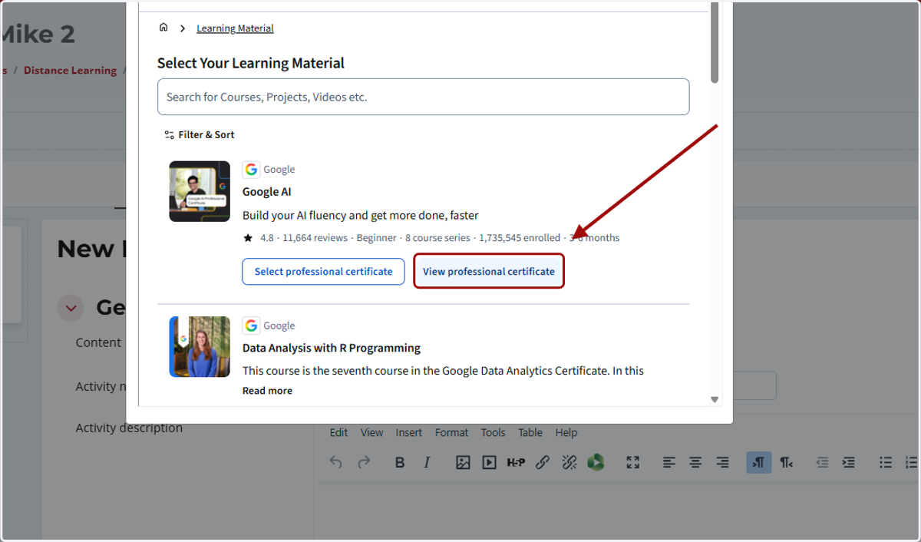Click the dialog's vertical scrollbar
921x542 pixels.
coord(715,42)
